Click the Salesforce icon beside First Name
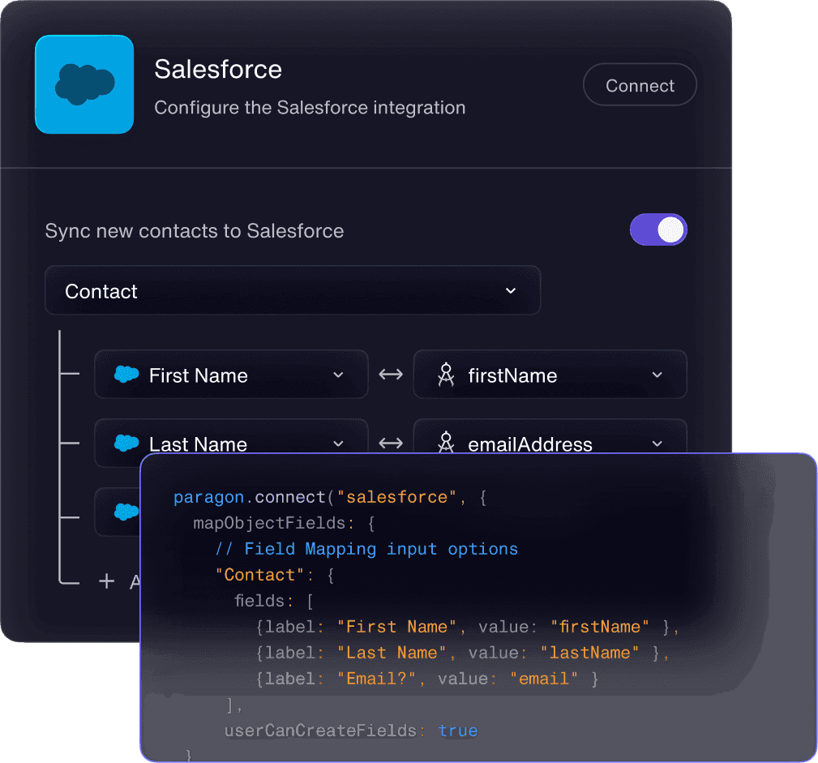 (126, 375)
